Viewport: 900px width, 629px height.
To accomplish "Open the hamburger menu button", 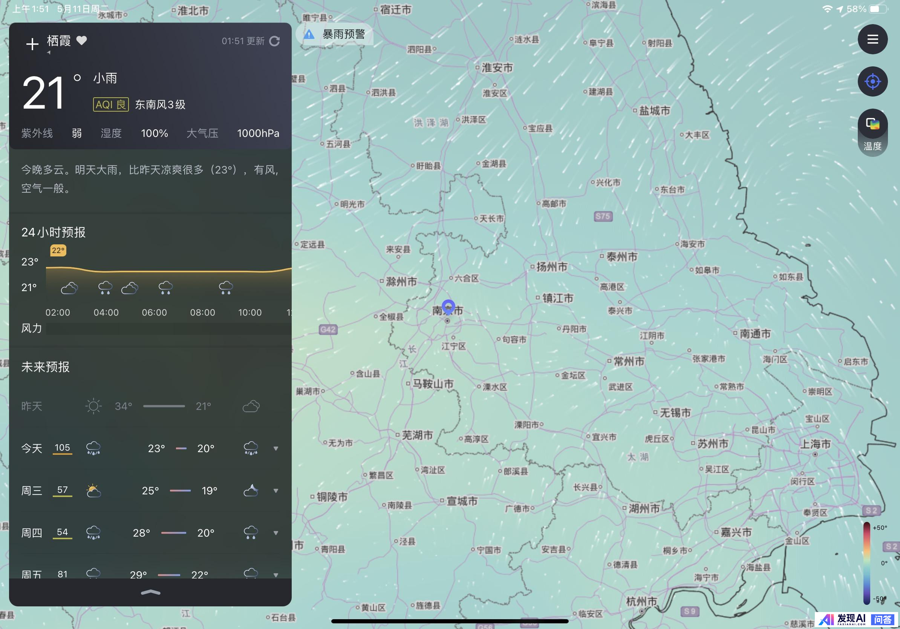I will click(872, 39).
